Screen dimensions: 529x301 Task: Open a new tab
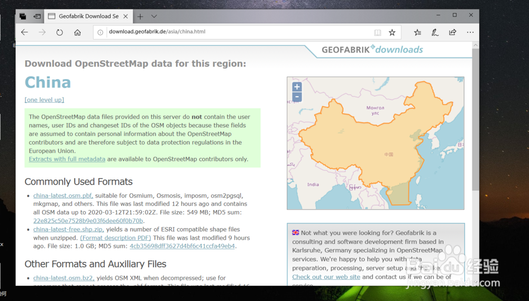click(x=140, y=16)
